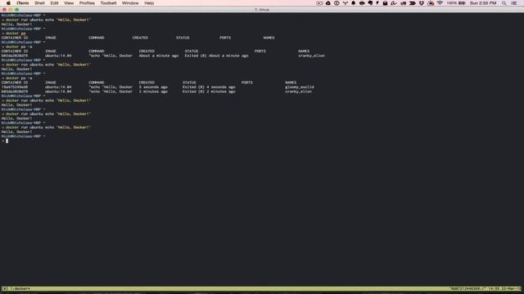Open the Toolbelt menu
The height and width of the screenshot is (294, 524).
108,3
